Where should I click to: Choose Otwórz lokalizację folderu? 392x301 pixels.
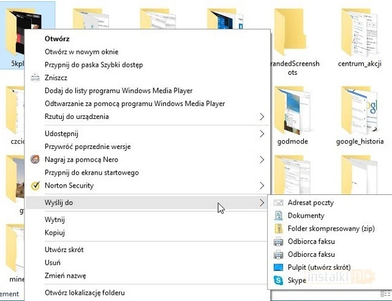[85, 293]
